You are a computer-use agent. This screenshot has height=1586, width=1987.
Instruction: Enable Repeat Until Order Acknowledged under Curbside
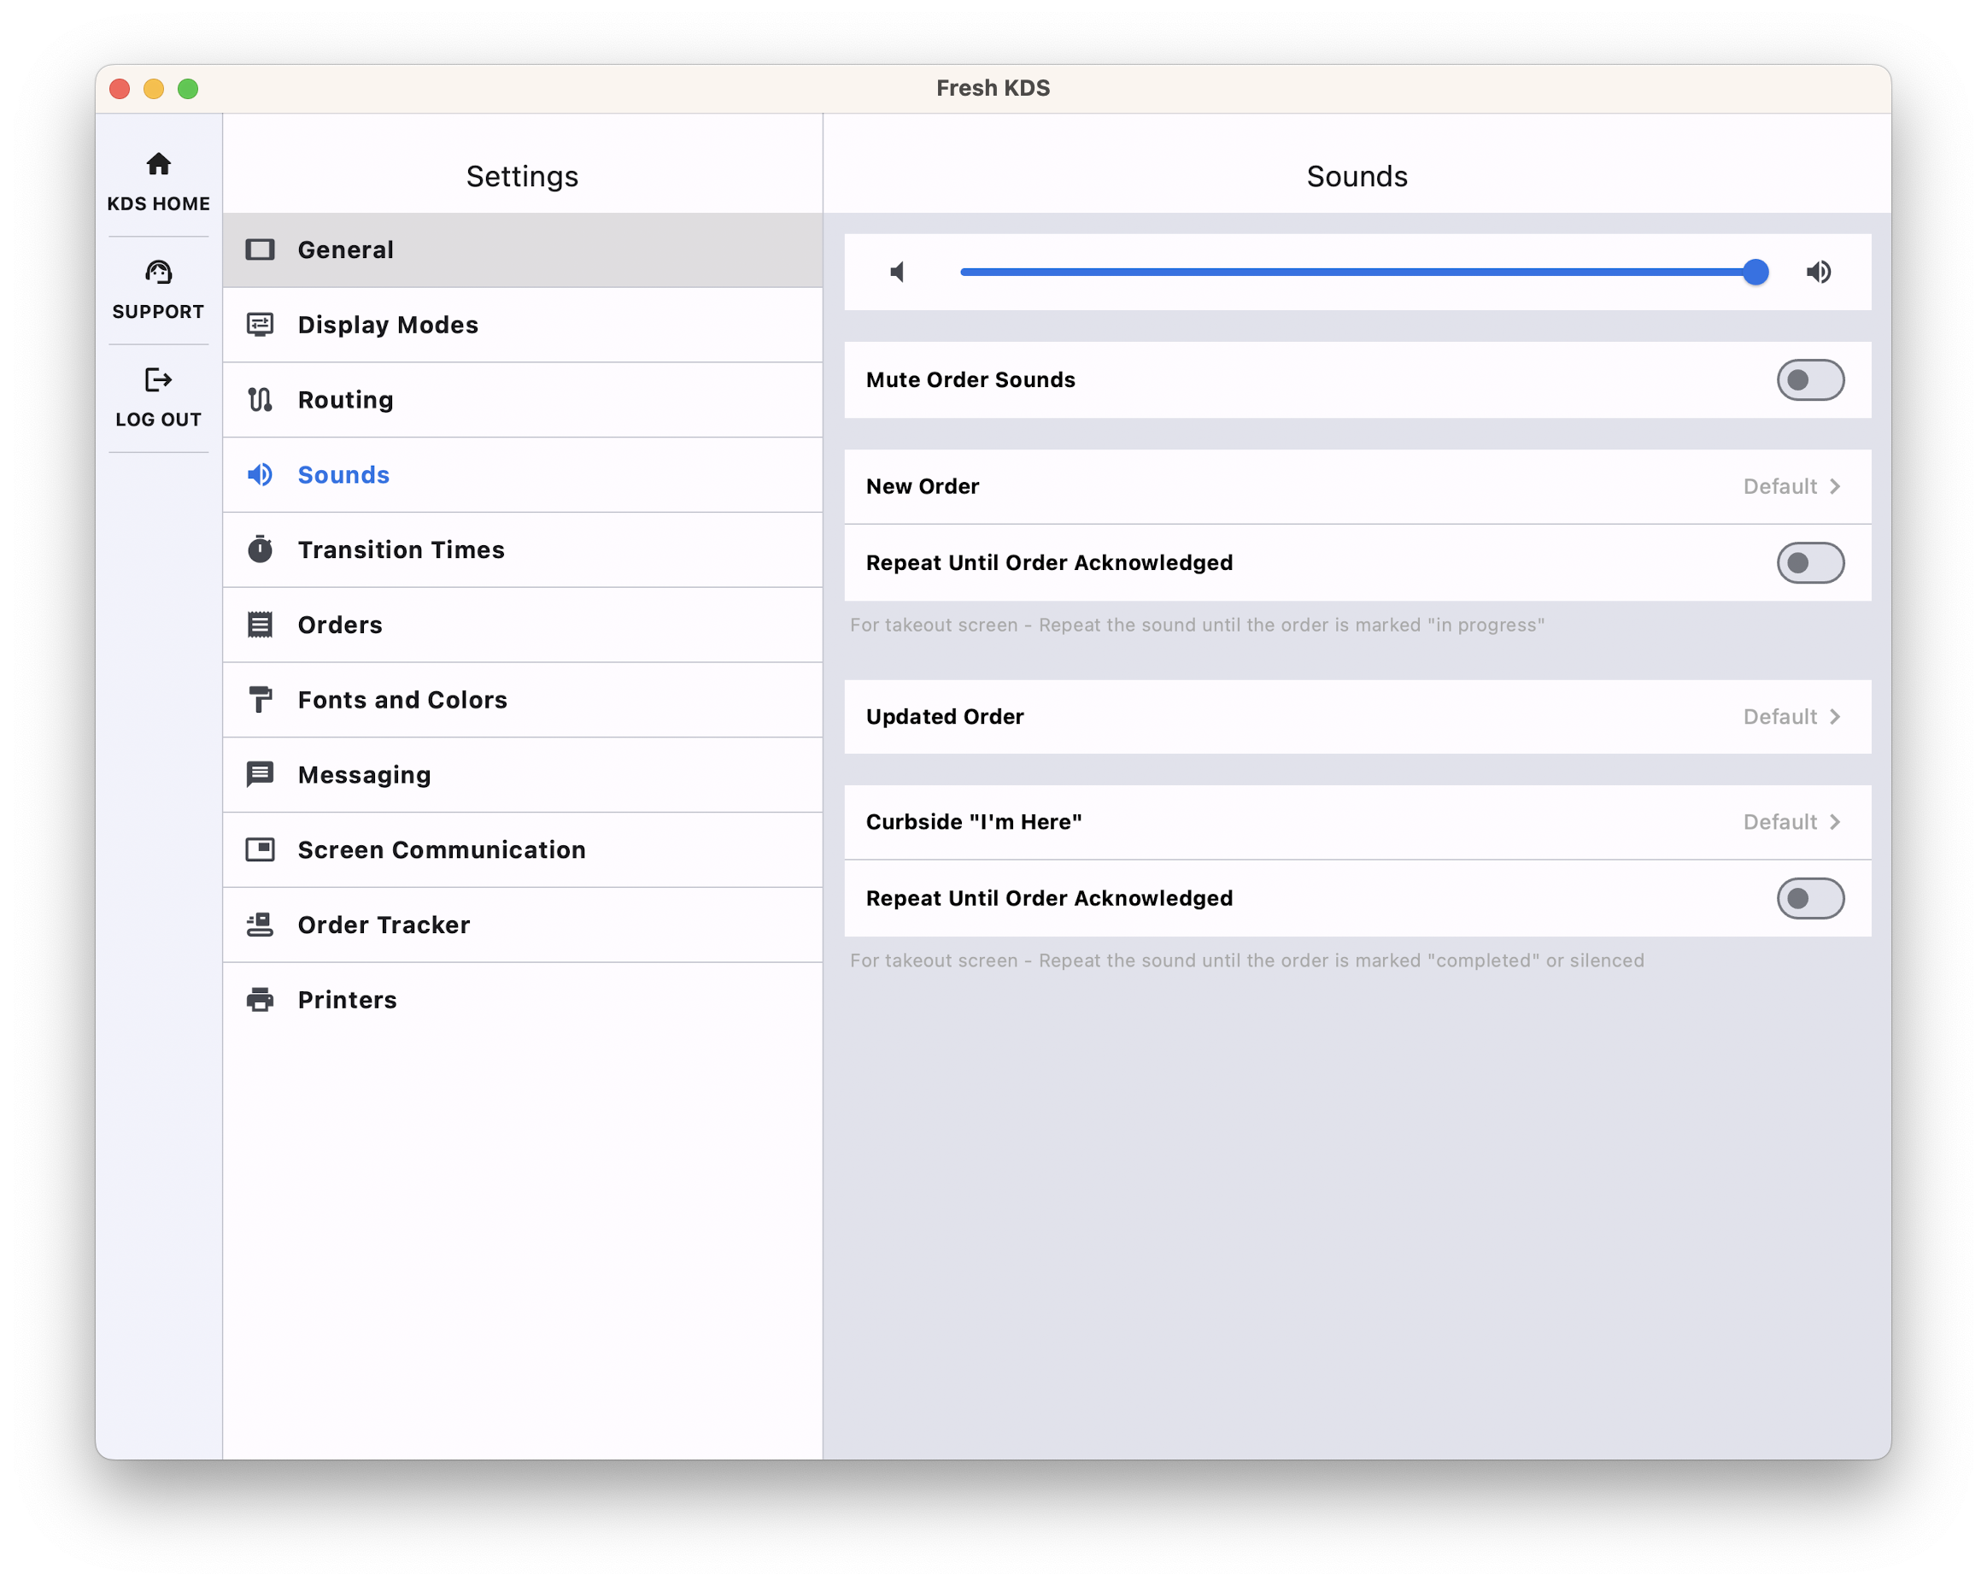[x=1810, y=898]
